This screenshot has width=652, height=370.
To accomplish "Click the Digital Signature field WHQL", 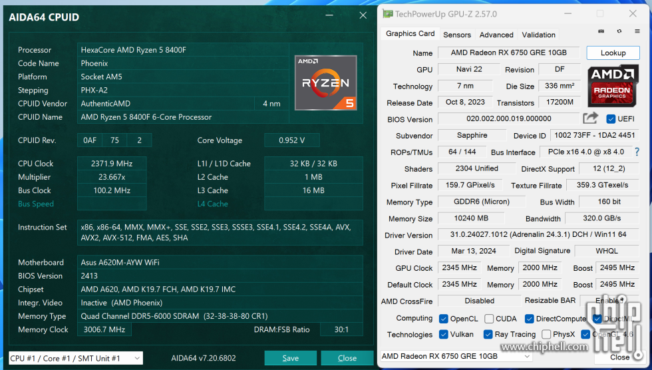I will [x=607, y=251].
